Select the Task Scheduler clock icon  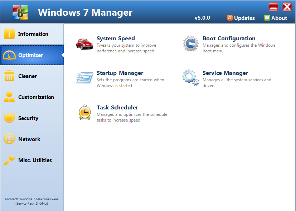pos(84,113)
